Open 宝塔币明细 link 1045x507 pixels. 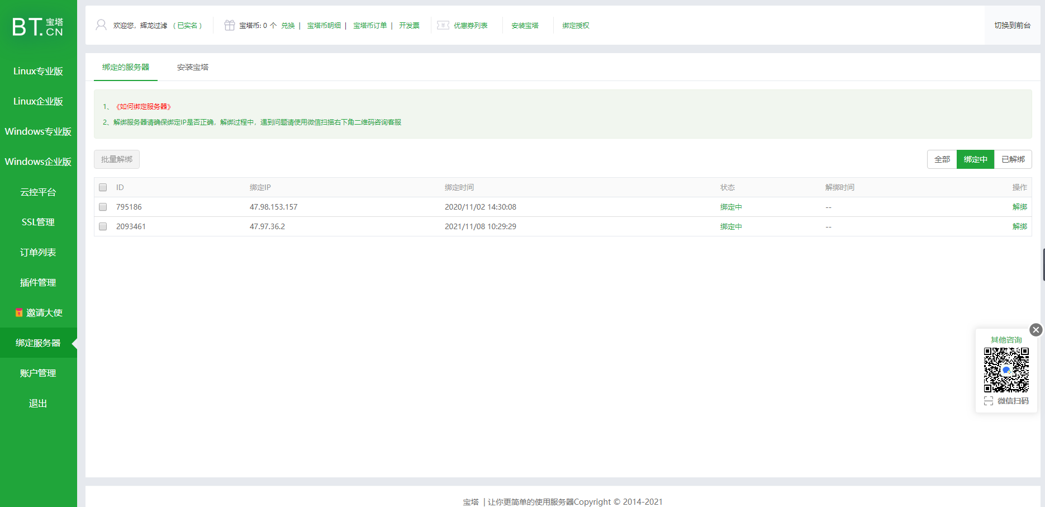tap(324, 26)
